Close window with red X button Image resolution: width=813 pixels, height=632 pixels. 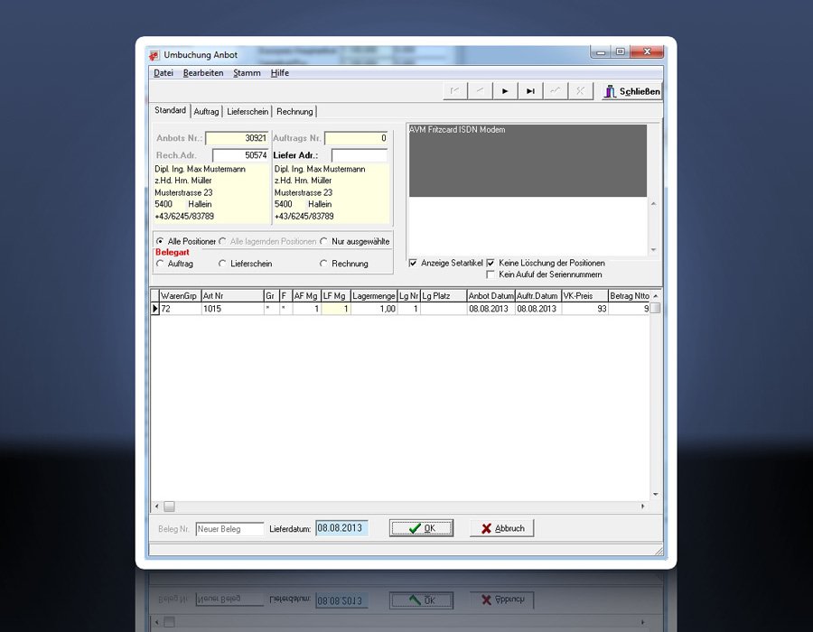click(647, 51)
